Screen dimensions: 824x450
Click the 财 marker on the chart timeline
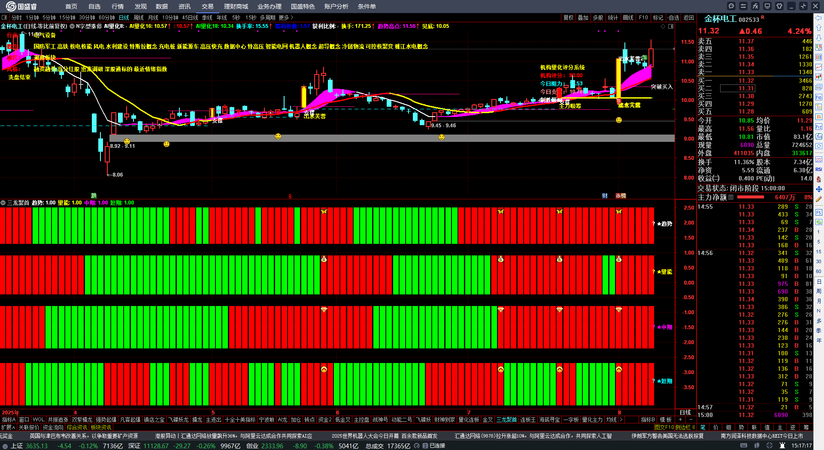pos(605,195)
